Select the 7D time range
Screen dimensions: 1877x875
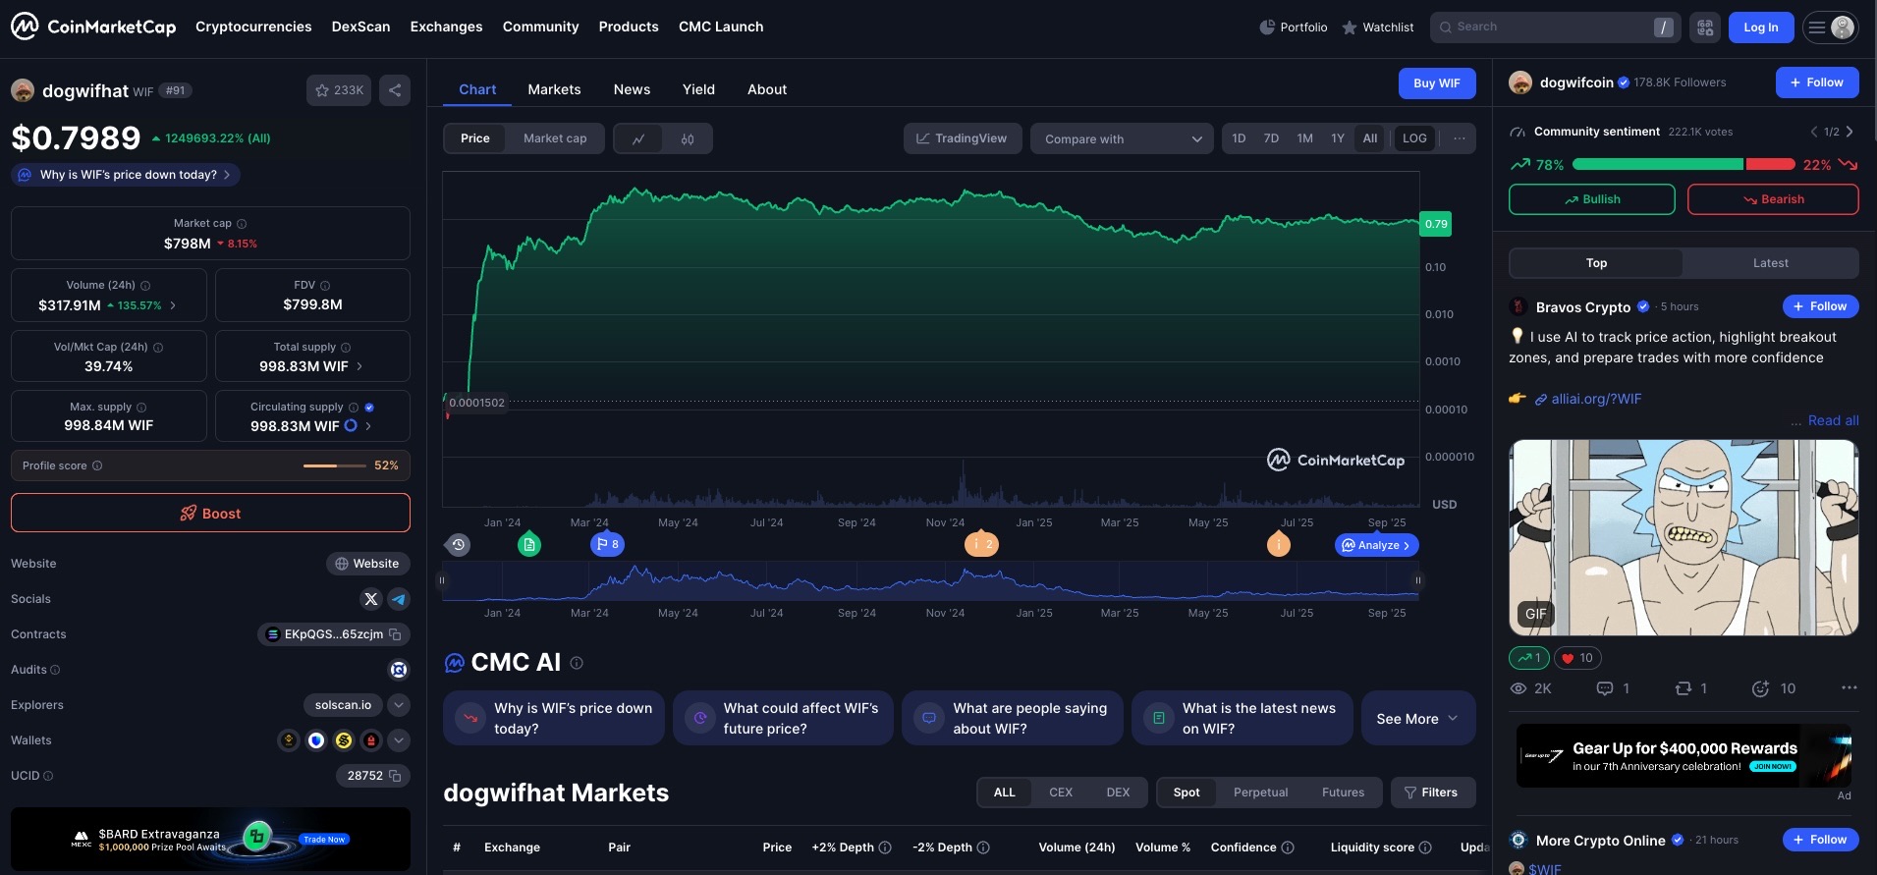click(x=1271, y=138)
